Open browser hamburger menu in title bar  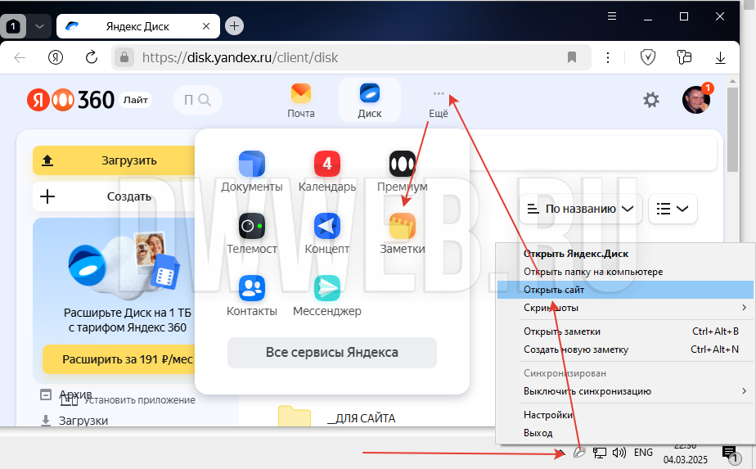click(612, 16)
